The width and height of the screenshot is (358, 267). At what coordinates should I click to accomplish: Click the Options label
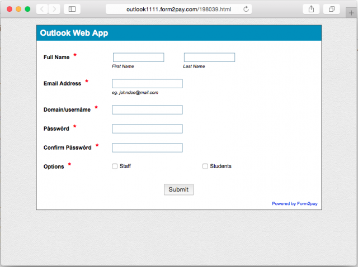point(54,166)
